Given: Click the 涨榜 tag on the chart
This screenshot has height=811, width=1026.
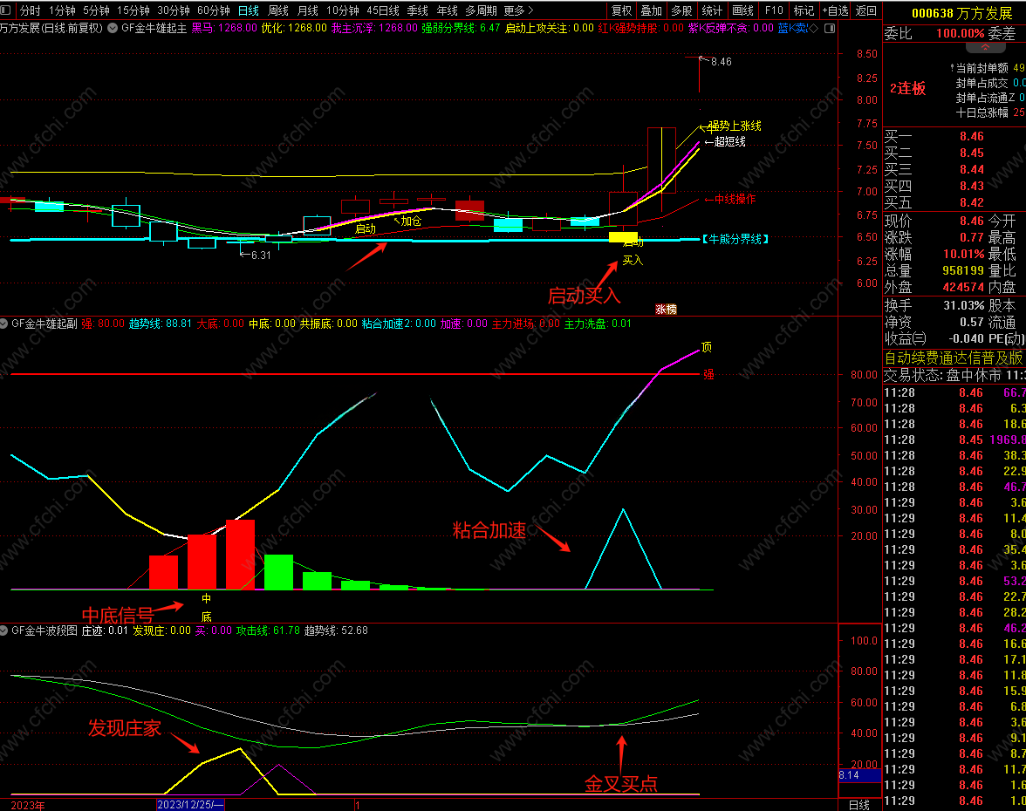Looking at the screenshot, I should pyautogui.click(x=667, y=310).
